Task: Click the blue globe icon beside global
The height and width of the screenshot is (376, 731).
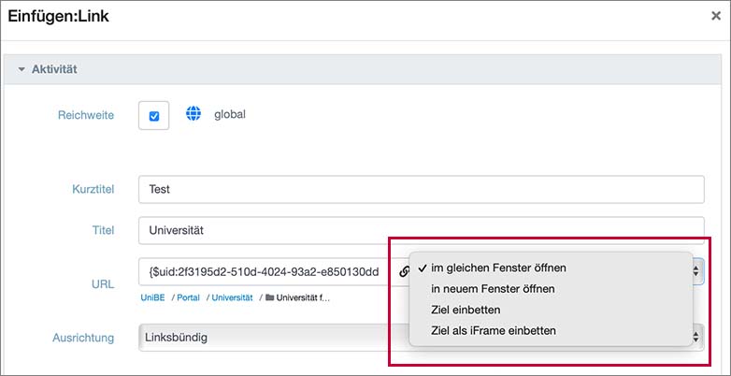Action: [193, 113]
